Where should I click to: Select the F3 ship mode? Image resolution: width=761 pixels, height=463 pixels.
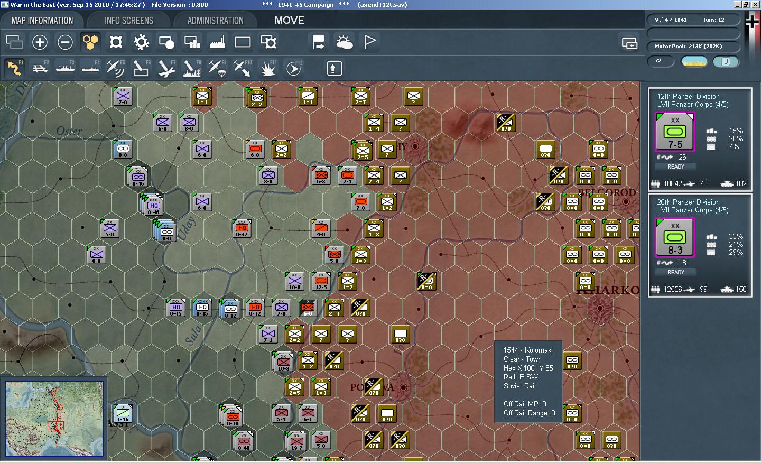point(65,68)
